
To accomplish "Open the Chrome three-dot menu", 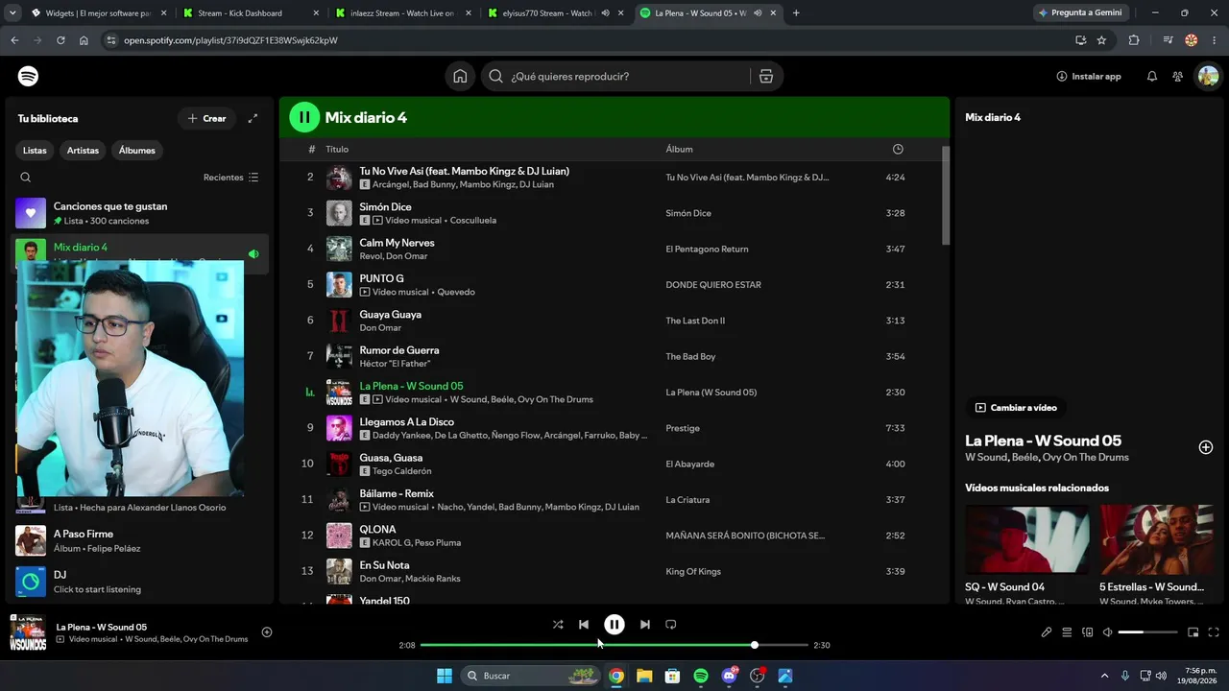I will 1214,40.
